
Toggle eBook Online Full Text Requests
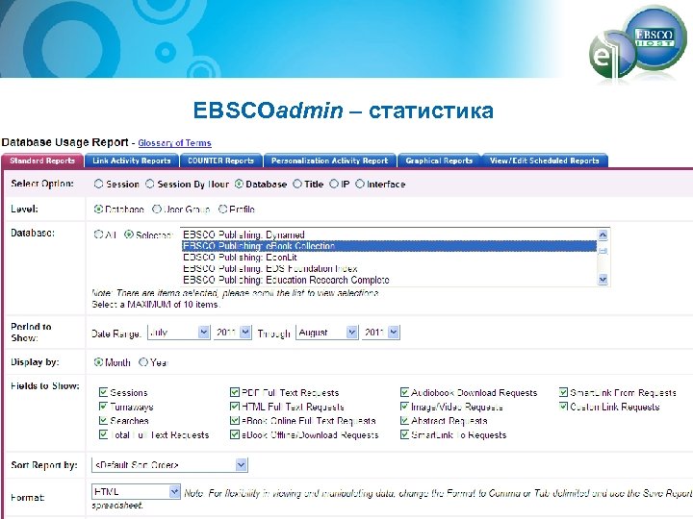(235, 420)
